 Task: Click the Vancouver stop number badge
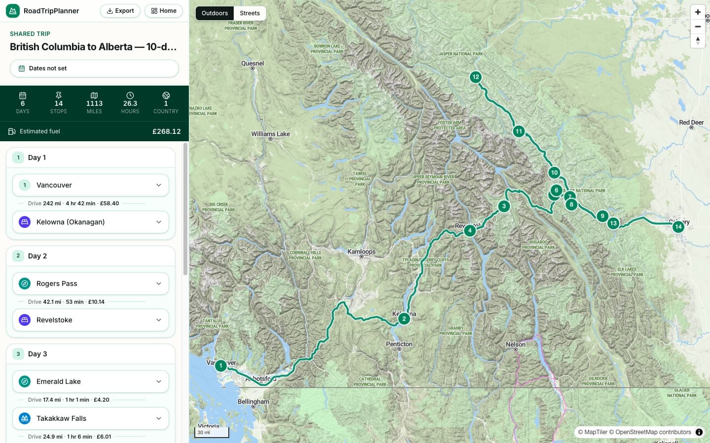(x=25, y=185)
